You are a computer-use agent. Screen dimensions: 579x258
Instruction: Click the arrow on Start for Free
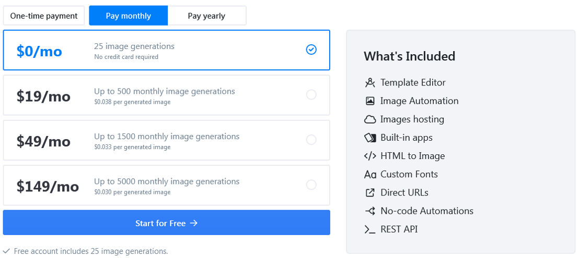click(x=194, y=223)
